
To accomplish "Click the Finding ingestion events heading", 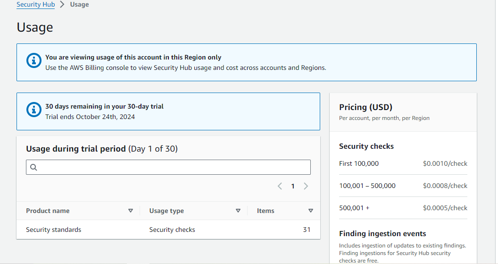I will pyautogui.click(x=382, y=234).
